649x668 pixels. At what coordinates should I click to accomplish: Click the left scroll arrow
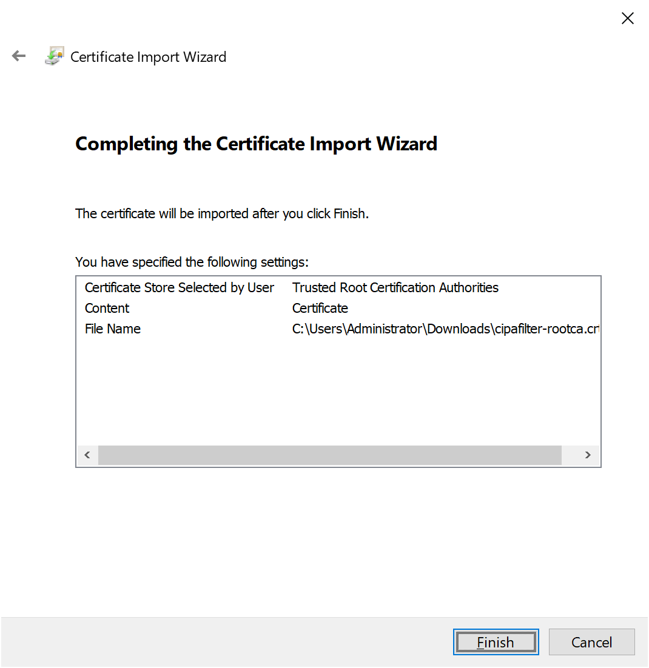[x=87, y=455]
